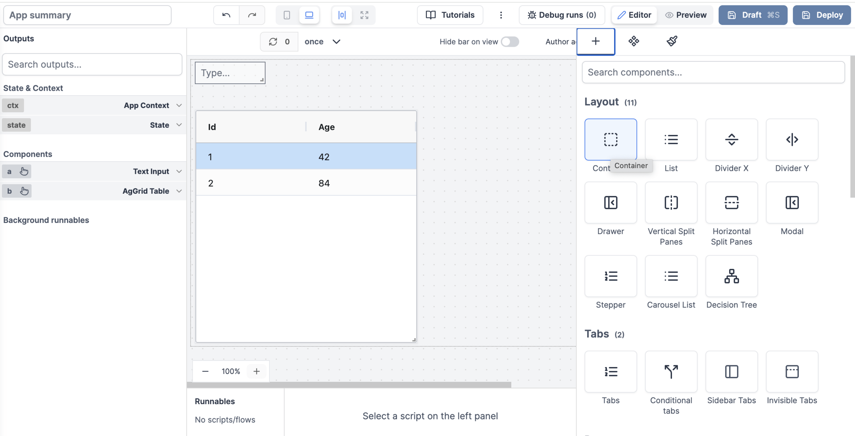Click the redo arrow icon
The image size is (855, 436).
coord(252,15)
